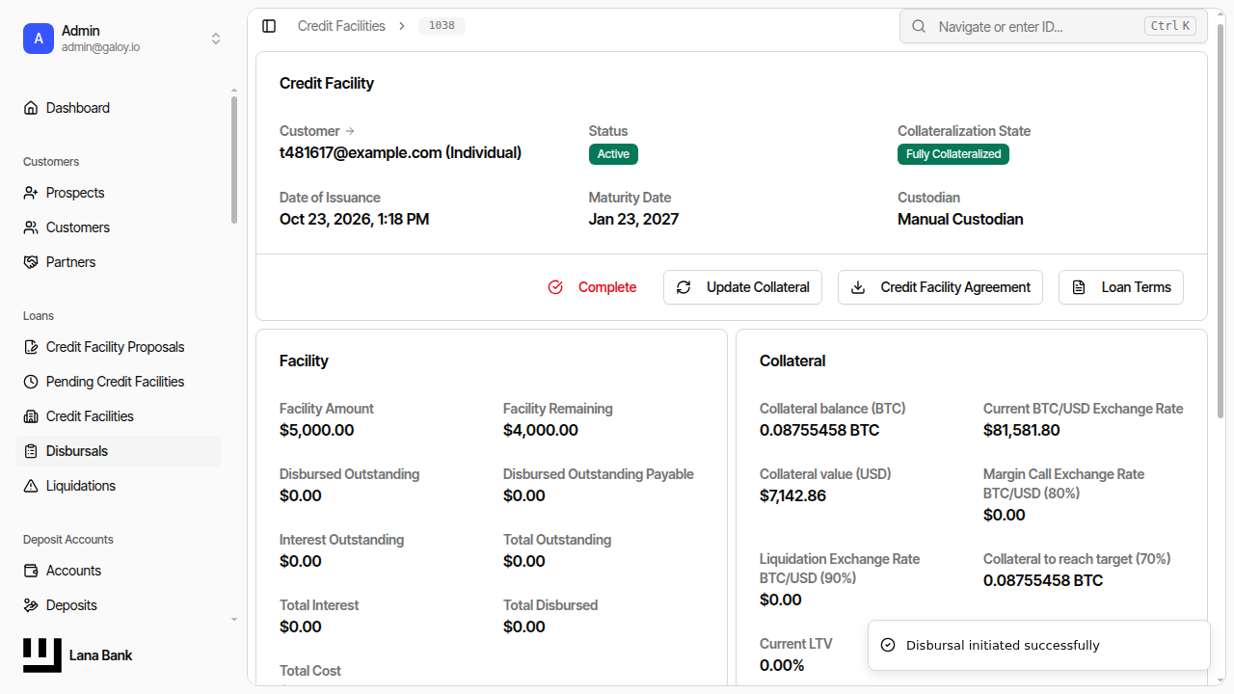
Task: Click the Prospects user-plus icon
Action: coord(31,193)
